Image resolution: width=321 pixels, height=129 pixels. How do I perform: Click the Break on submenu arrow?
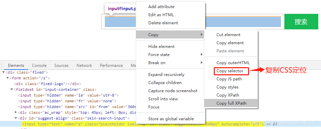(202, 63)
